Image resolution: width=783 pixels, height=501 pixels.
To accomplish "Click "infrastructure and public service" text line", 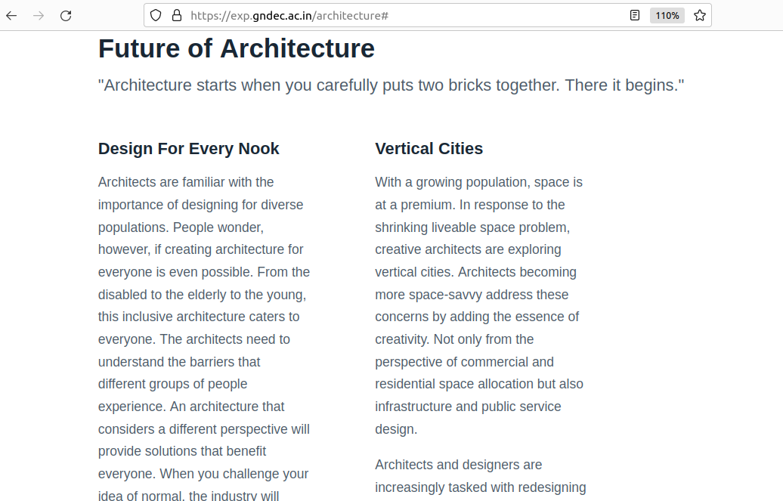I will (468, 407).
